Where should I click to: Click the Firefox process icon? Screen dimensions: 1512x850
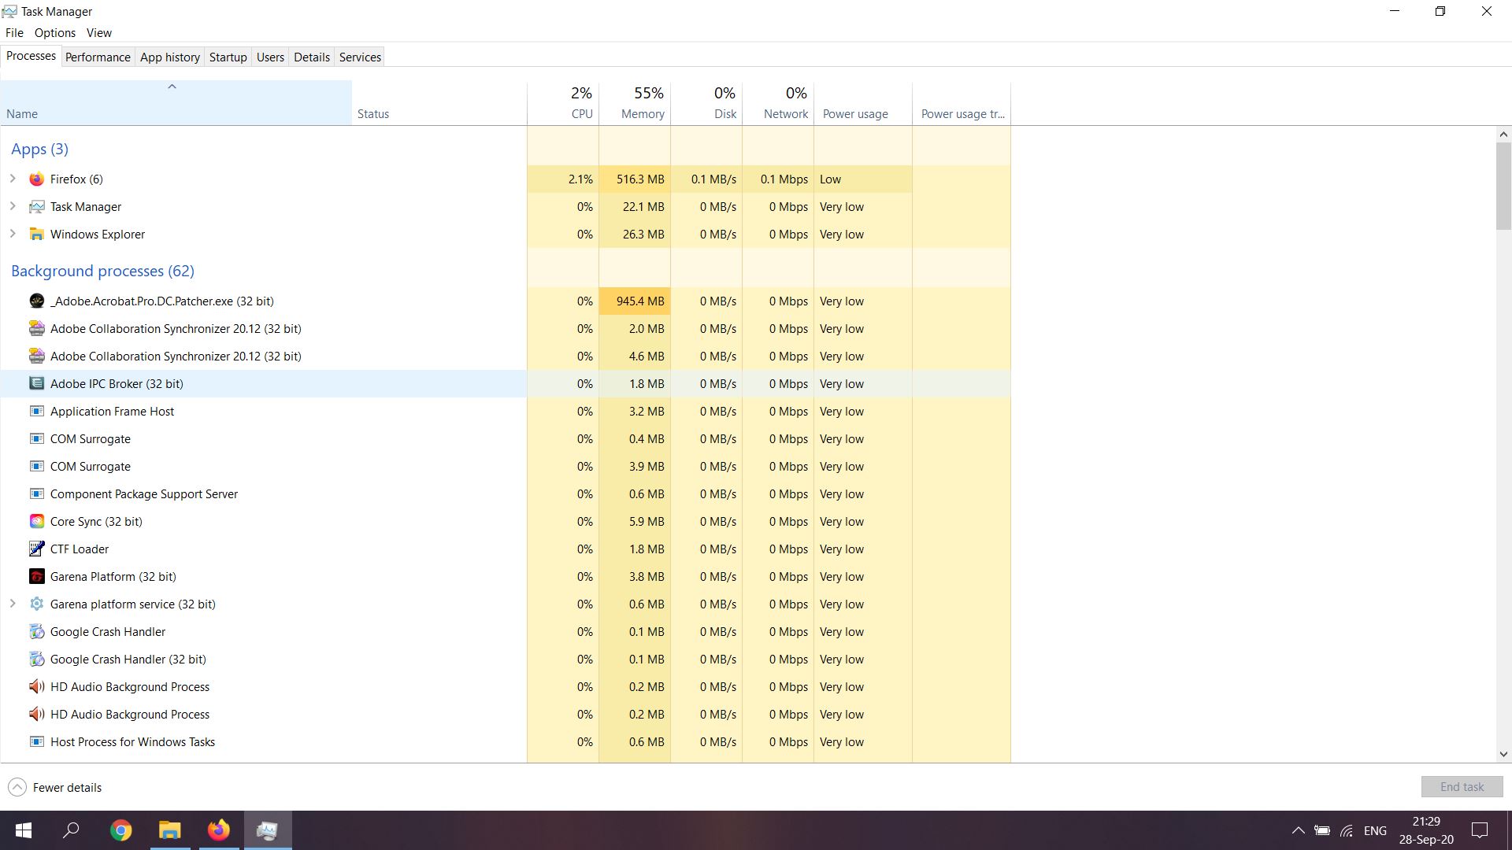(36, 179)
